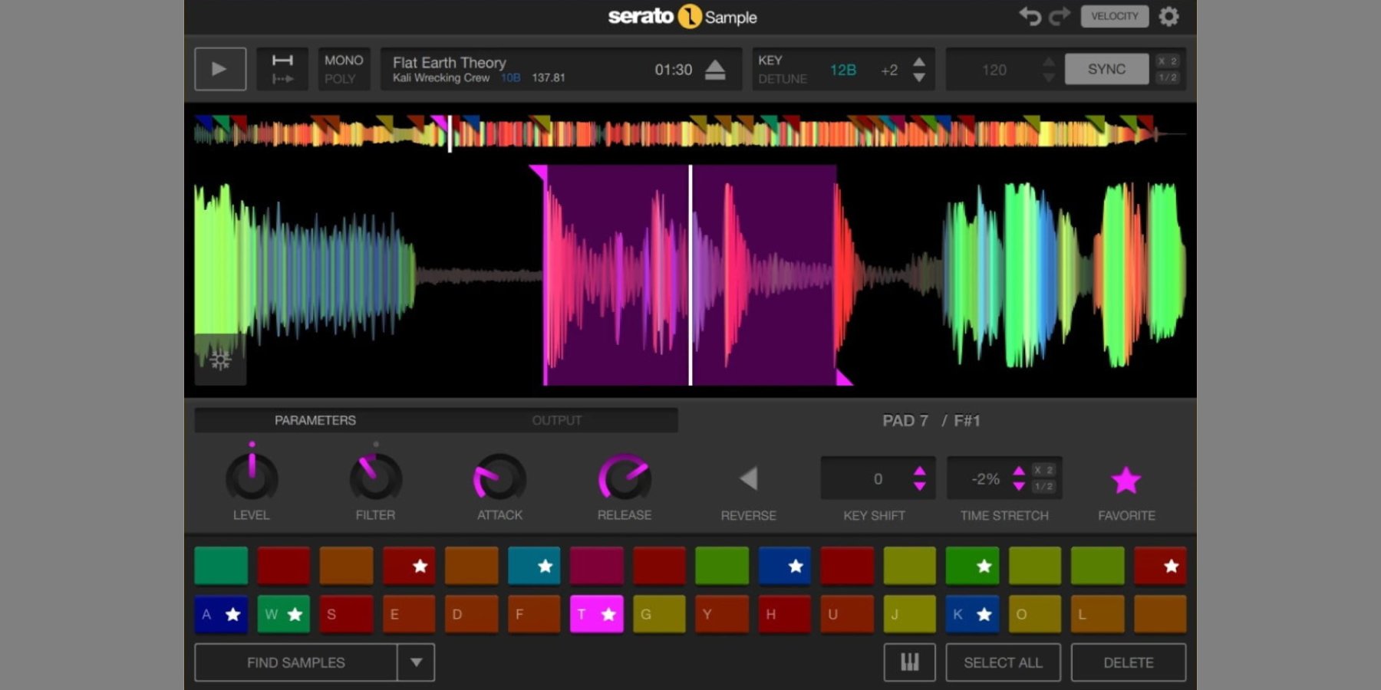1381x690 pixels.
Task: Select pad K with star
Action: pyautogui.click(x=972, y=614)
